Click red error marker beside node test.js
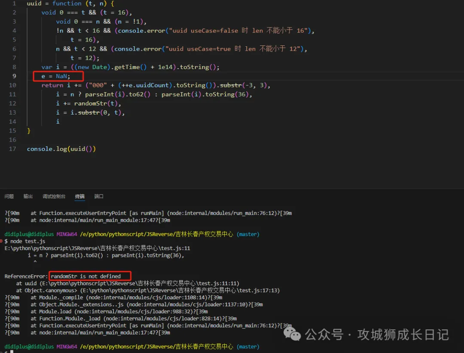The width and height of the screenshot is (464, 353). pos(2,241)
